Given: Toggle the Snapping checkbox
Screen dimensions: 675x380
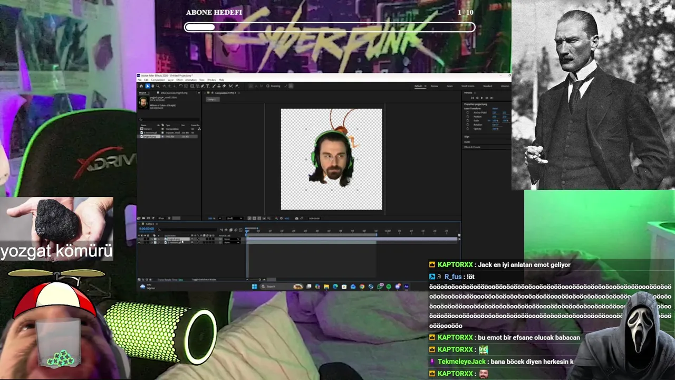Looking at the screenshot, I should (268, 86).
